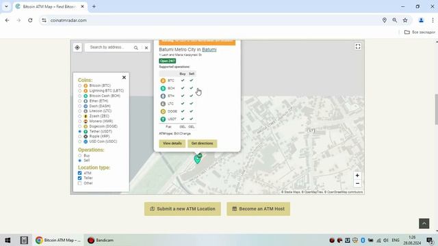Bookmark this page with star icon
438x246 pixels.
click(405, 20)
